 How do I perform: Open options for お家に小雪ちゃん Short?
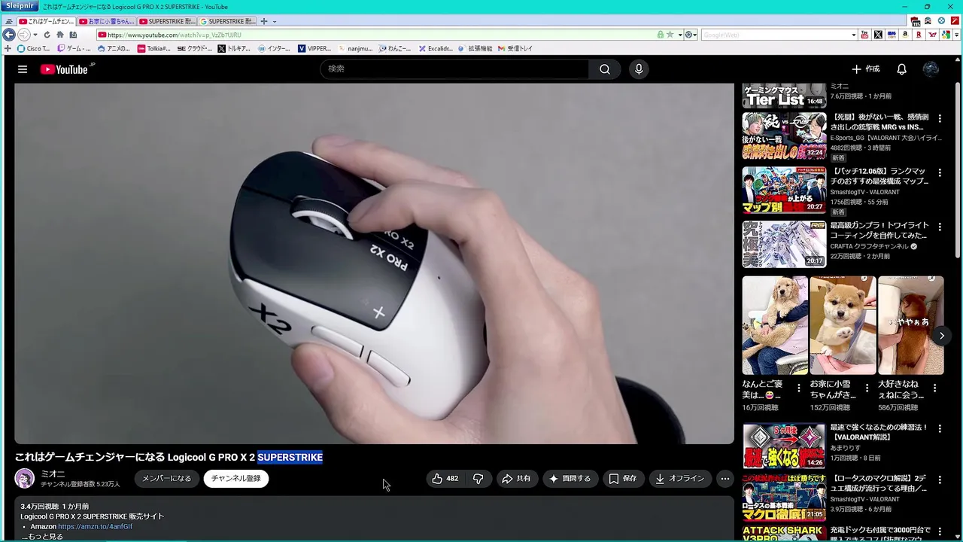867,388
